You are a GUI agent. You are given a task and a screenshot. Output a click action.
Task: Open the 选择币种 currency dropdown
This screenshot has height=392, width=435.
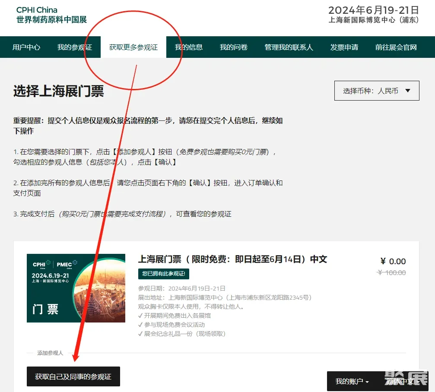pos(376,90)
